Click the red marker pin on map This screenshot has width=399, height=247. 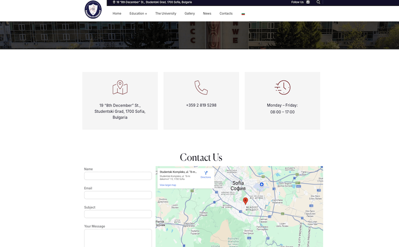(246, 201)
